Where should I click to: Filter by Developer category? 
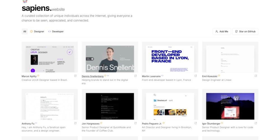56,31
